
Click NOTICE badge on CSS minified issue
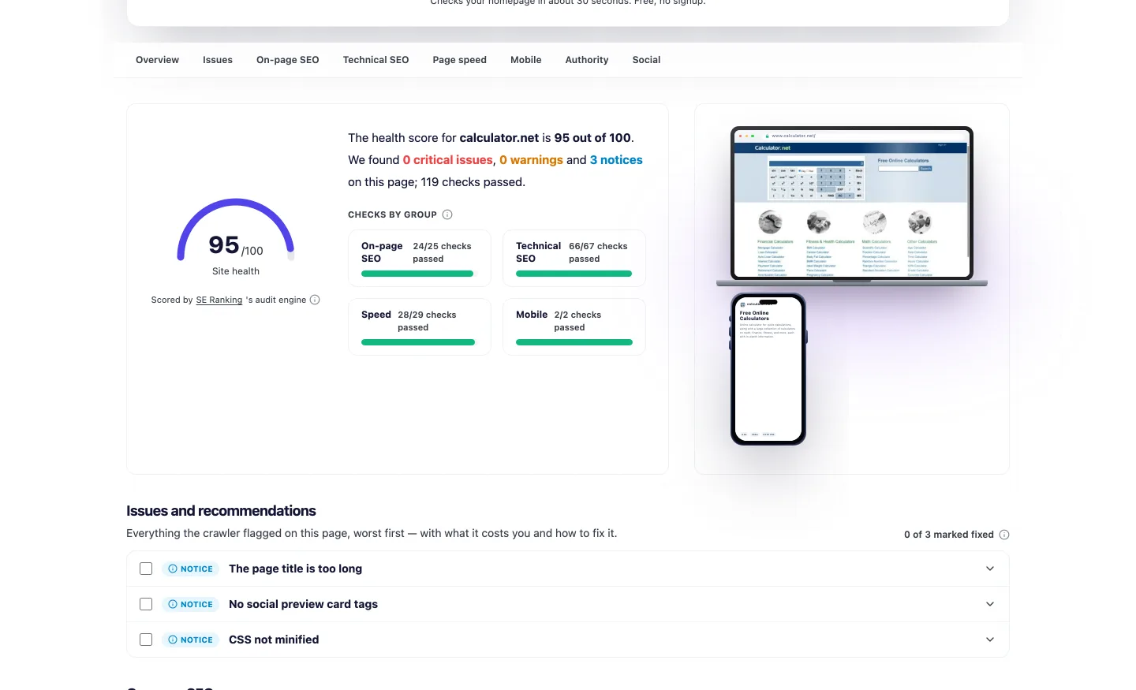click(190, 640)
